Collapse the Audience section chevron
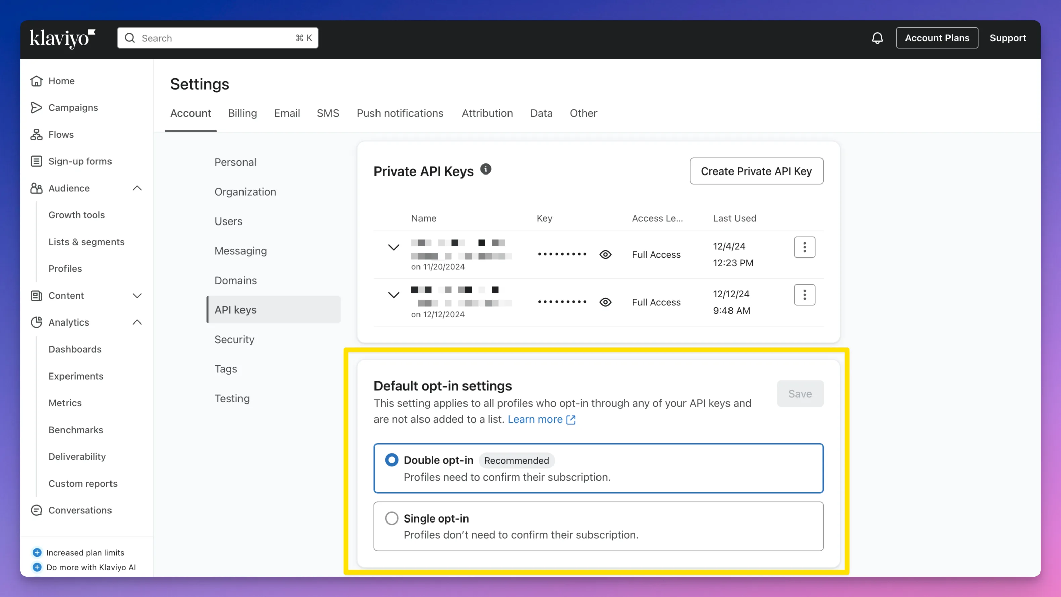 click(137, 188)
